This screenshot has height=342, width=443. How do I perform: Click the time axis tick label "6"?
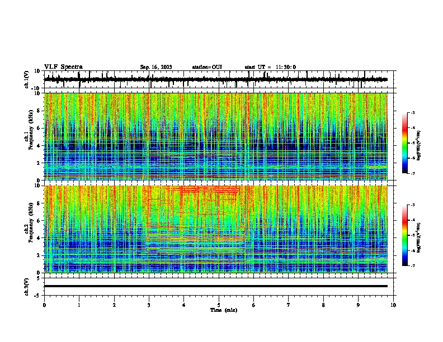[x=254, y=305]
